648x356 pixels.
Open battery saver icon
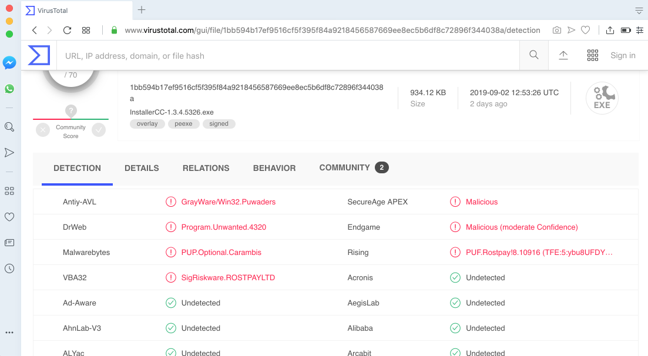(626, 30)
